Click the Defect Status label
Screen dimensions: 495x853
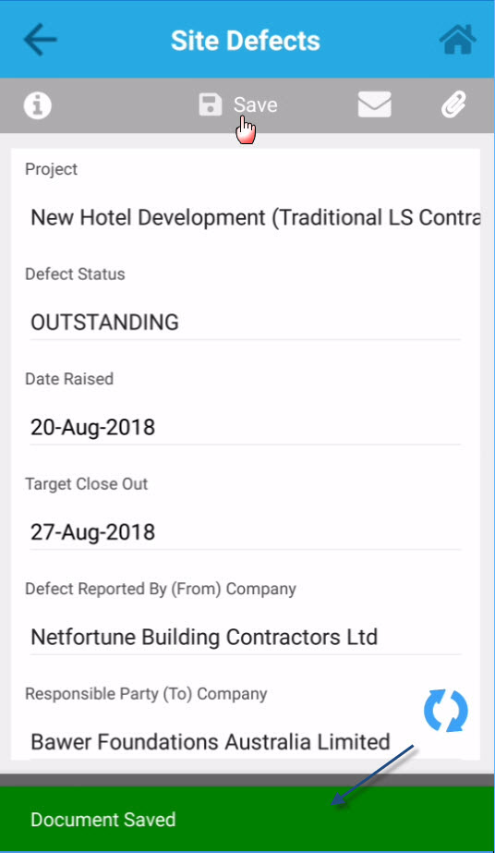click(75, 274)
